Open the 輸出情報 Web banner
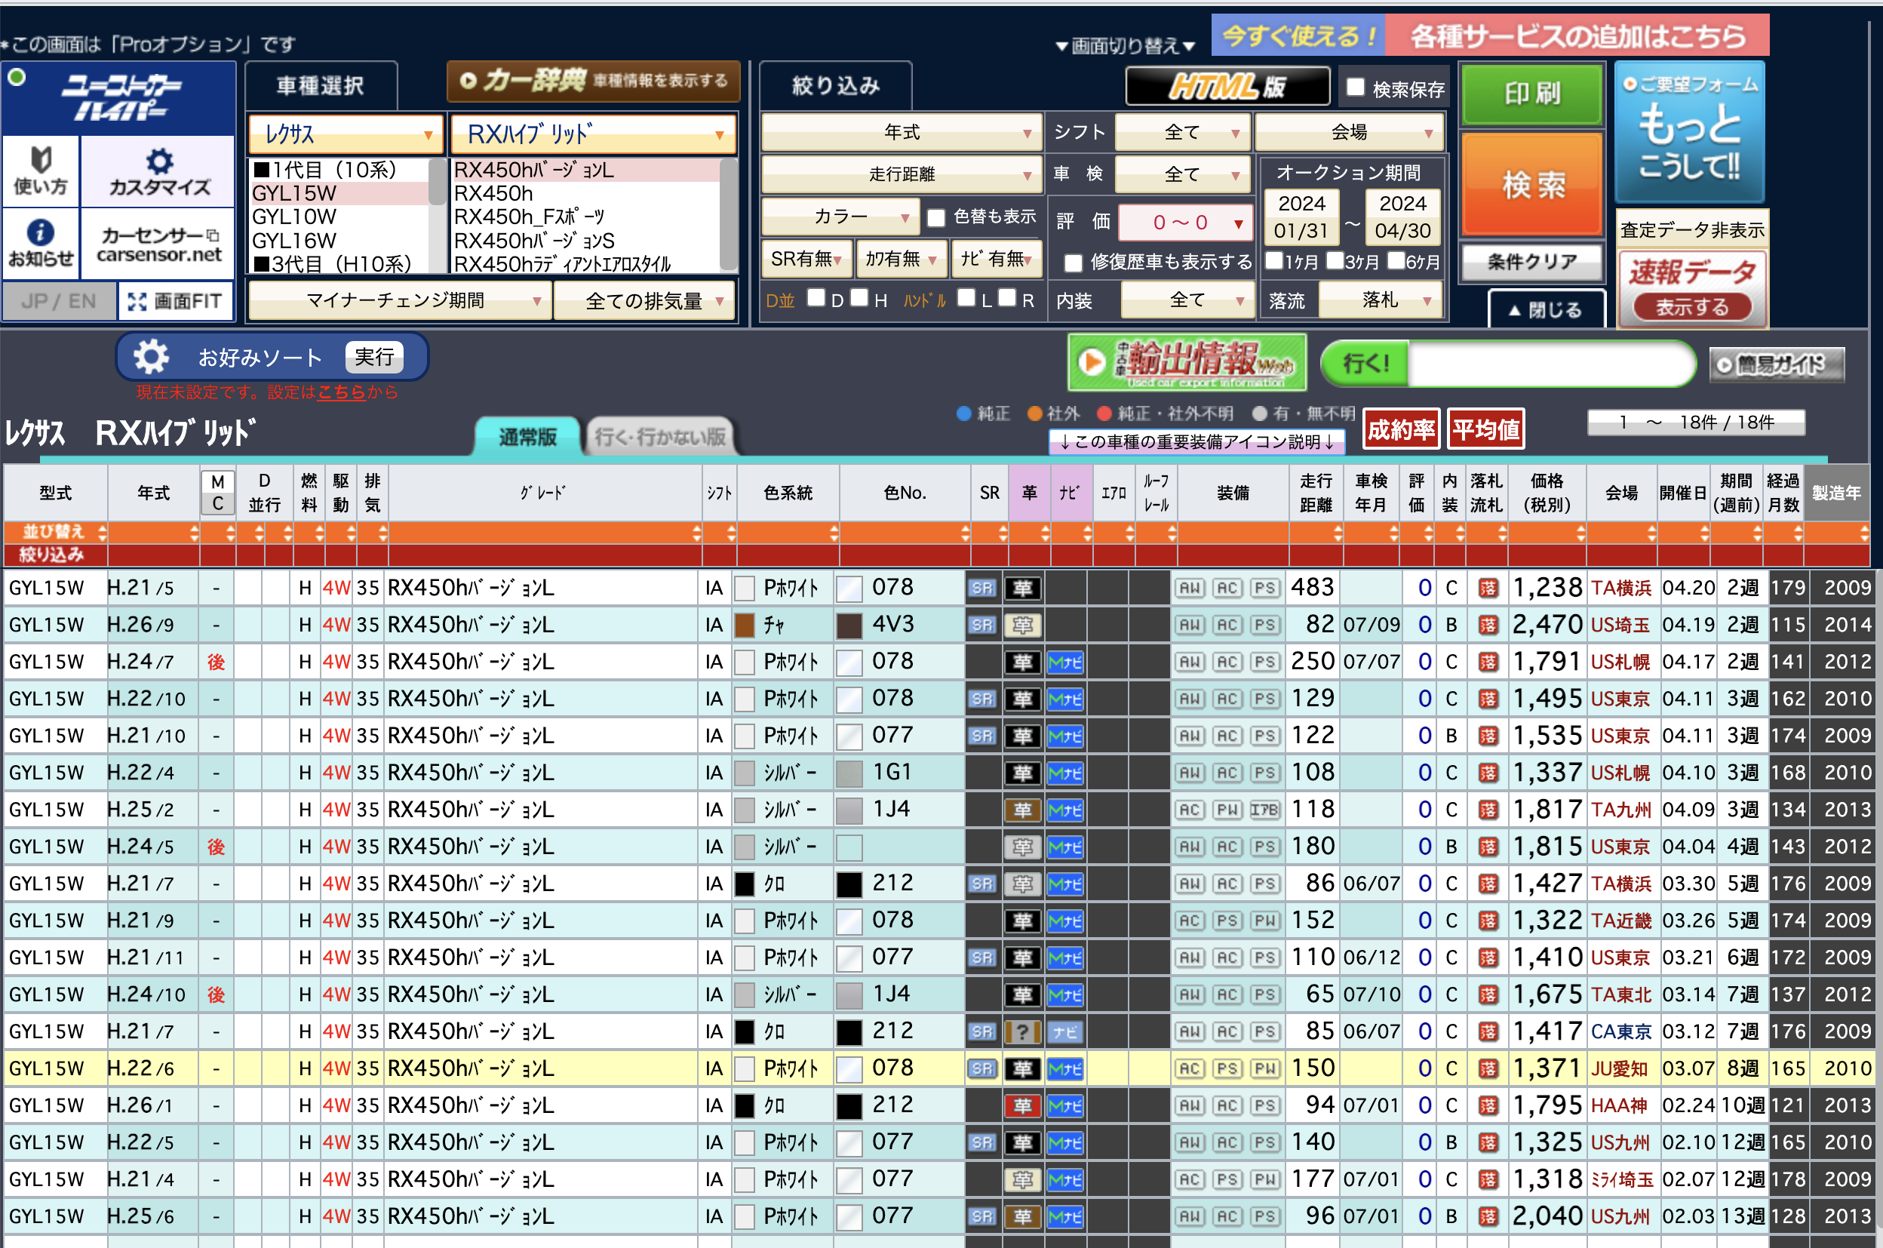The height and width of the screenshot is (1248, 1883). point(1186,362)
